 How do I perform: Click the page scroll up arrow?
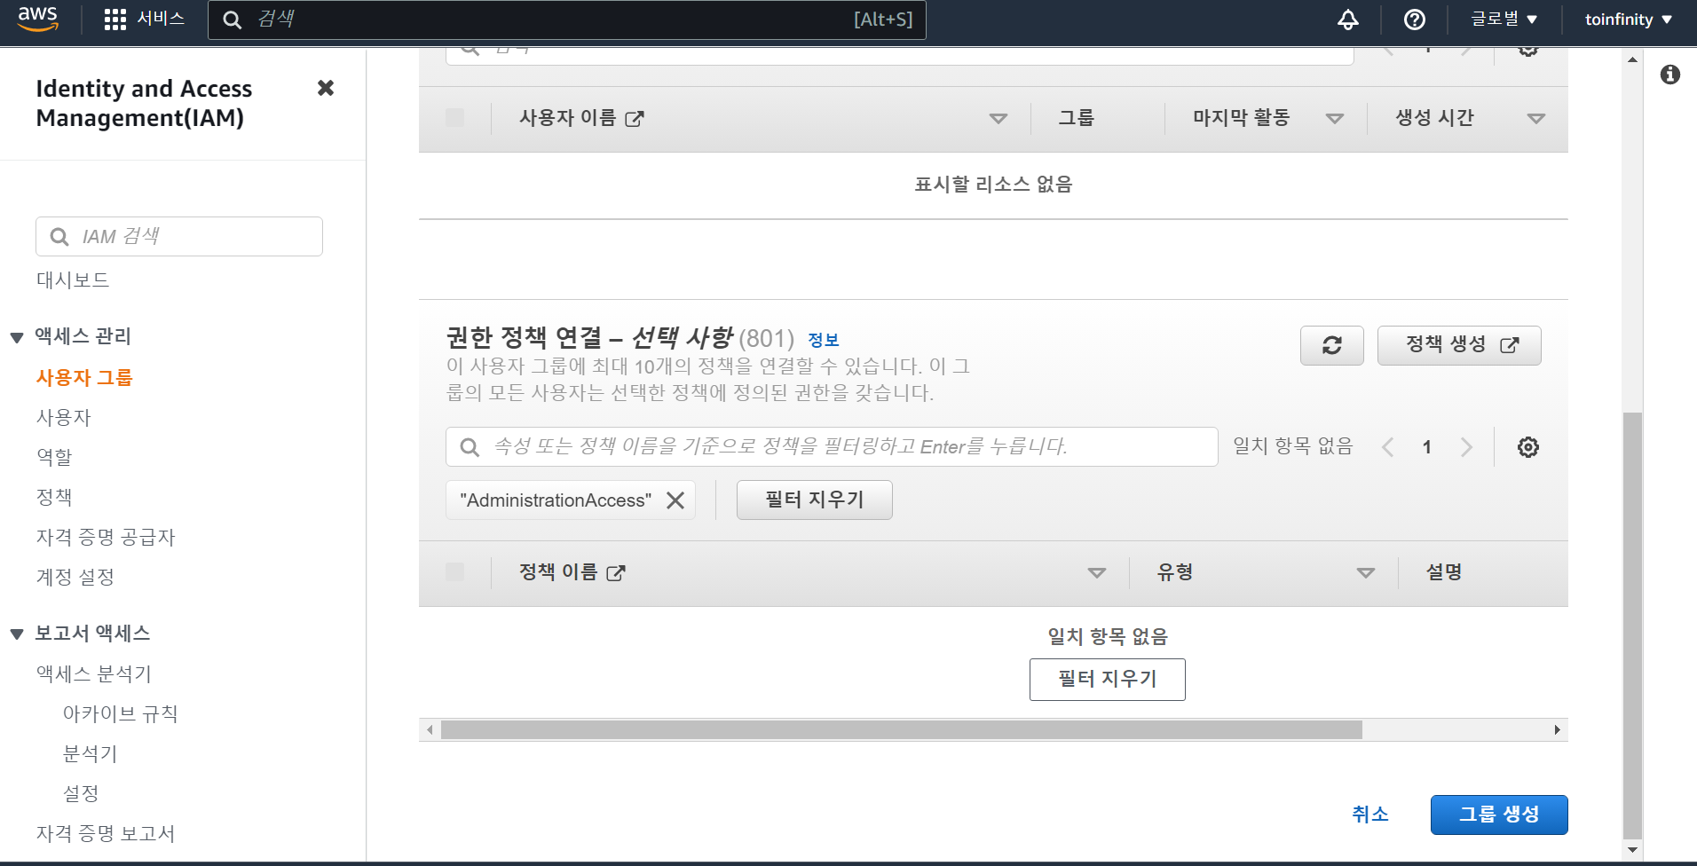point(1632,59)
